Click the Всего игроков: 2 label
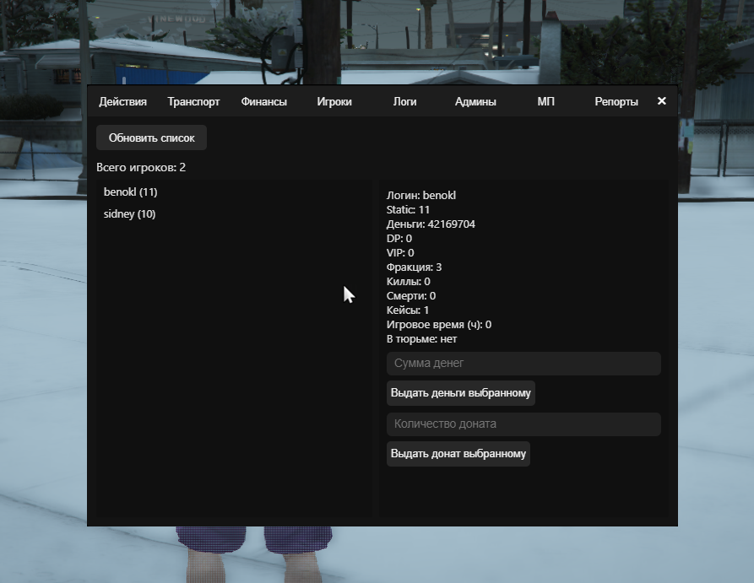754x583 pixels. pyautogui.click(x=141, y=167)
